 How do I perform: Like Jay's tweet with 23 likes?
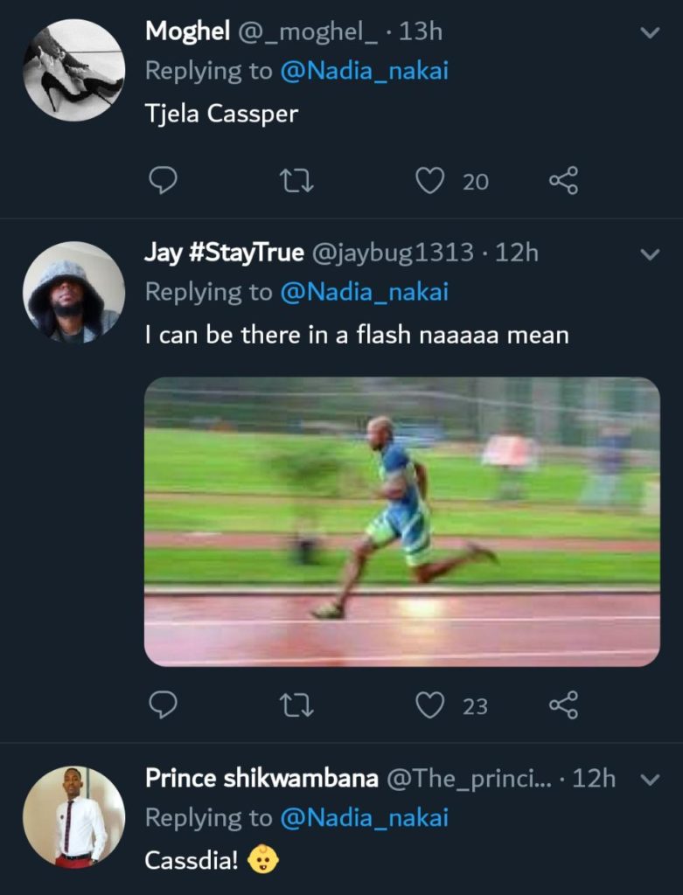point(429,704)
